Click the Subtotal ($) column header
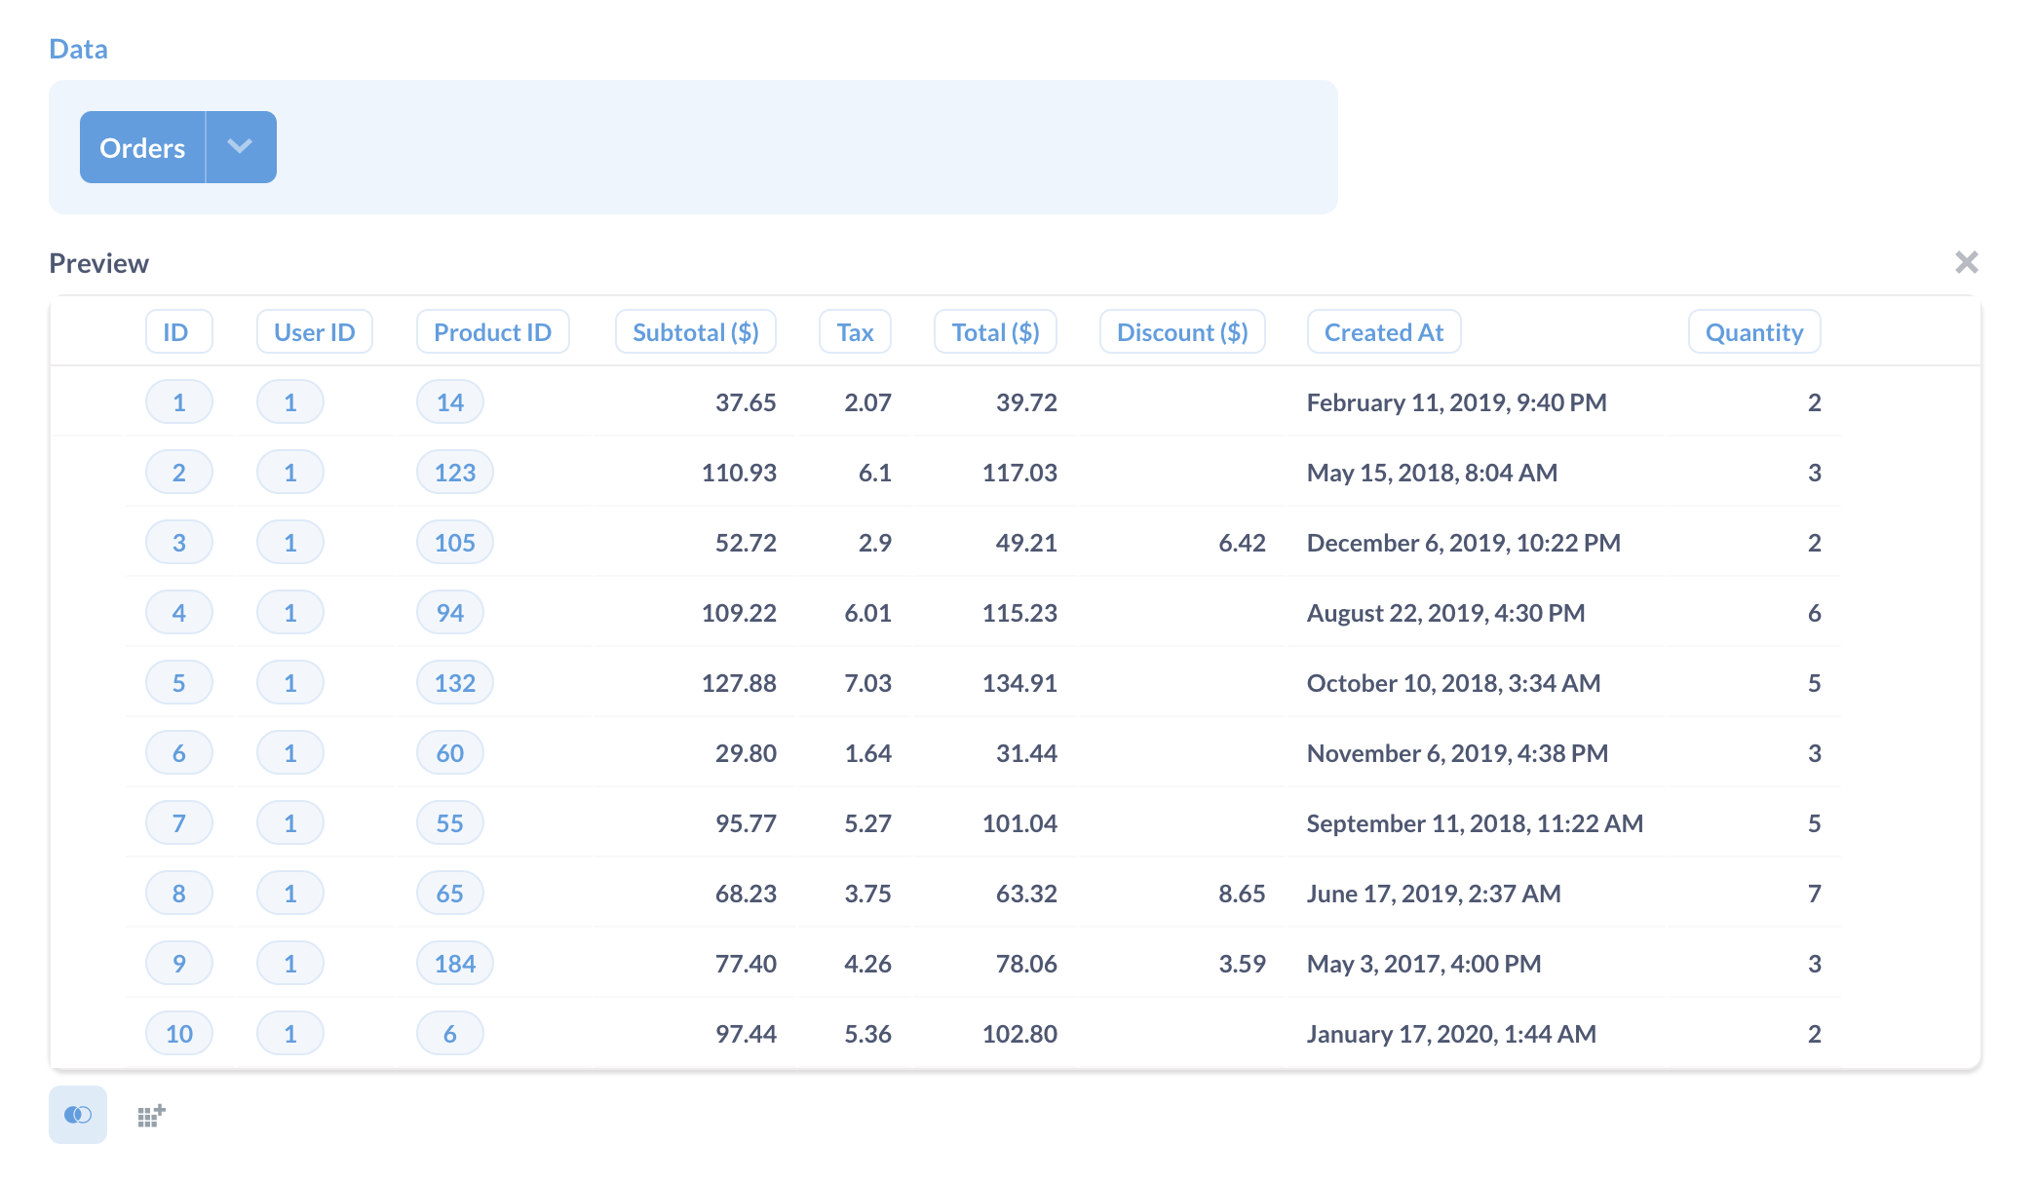The image size is (2037, 1181). 695,332
